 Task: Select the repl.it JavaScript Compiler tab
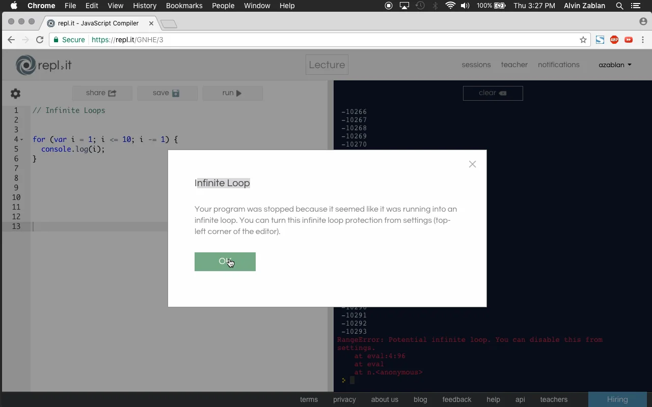pyautogui.click(x=100, y=23)
